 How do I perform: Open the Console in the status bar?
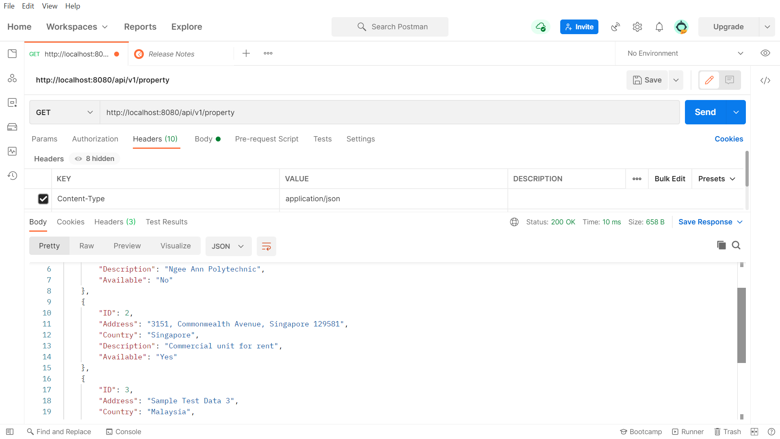click(123, 432)
